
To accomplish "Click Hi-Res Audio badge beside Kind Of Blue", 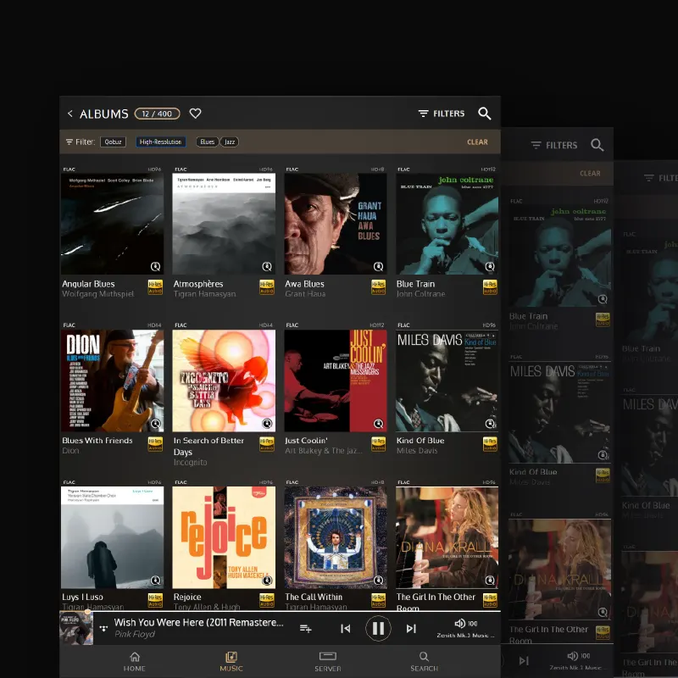I will (490, 444).
